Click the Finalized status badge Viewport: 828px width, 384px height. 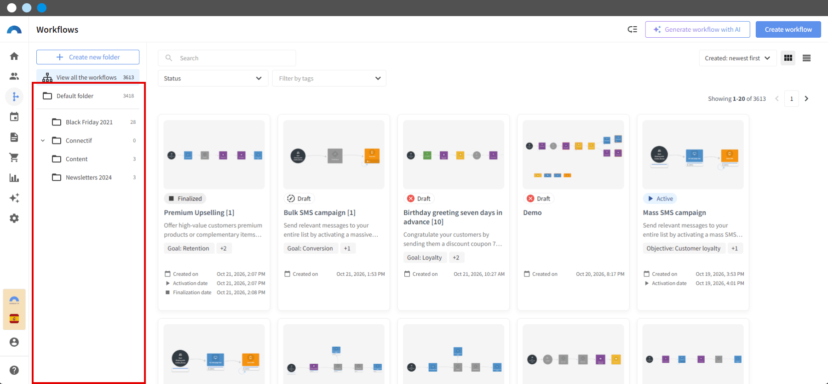(185, 199)
